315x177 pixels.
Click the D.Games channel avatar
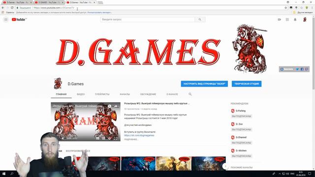[58, 83]
